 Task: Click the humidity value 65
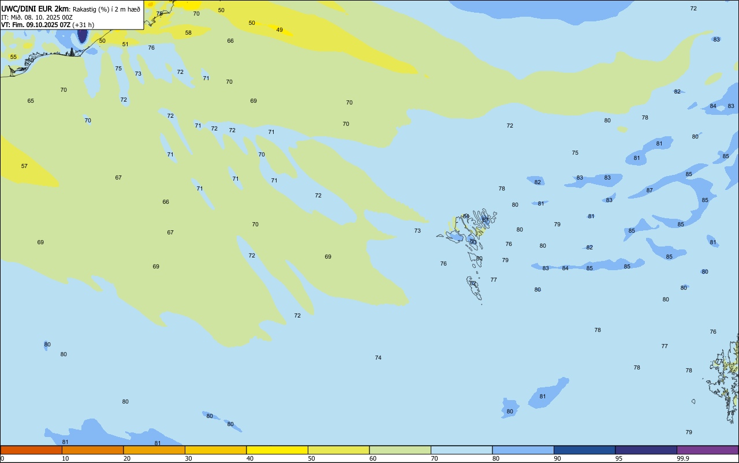31,101
